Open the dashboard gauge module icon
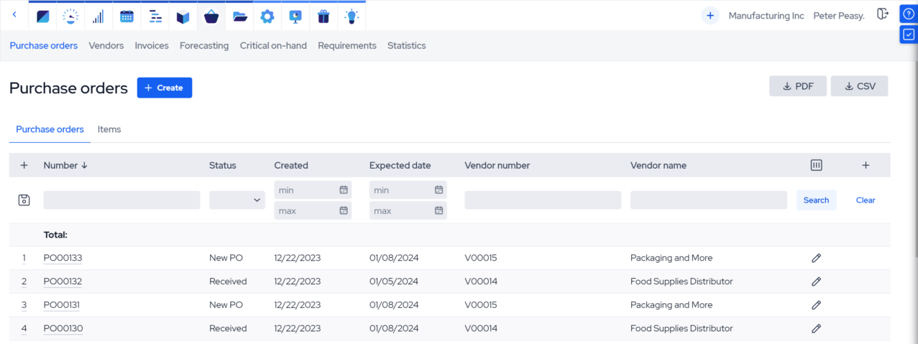 70,16
